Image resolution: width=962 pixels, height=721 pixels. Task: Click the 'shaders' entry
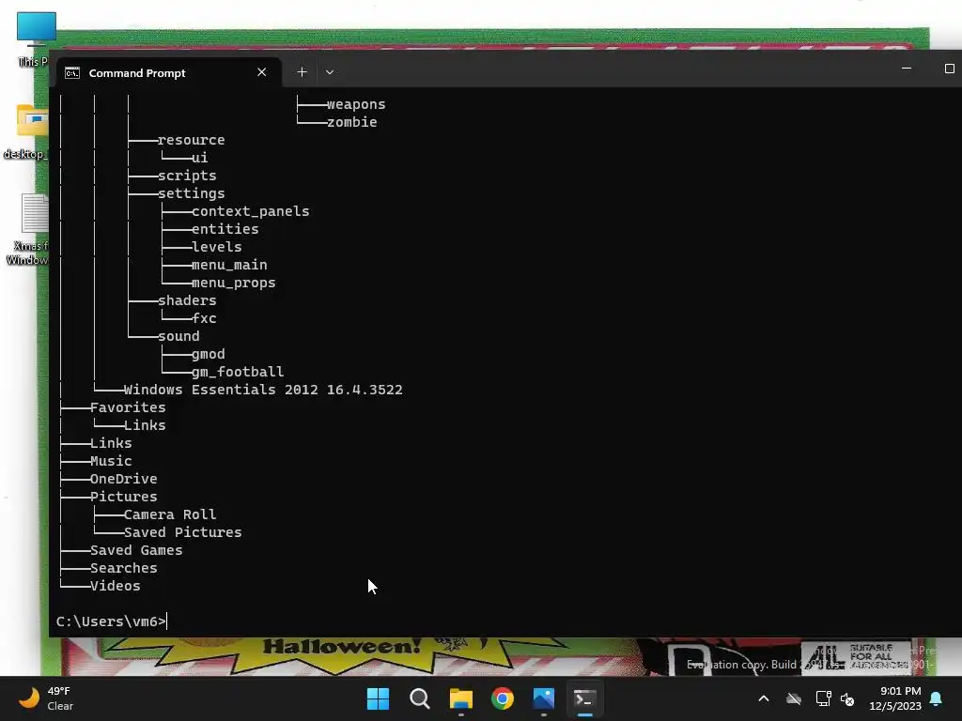(x=187, y=300)
